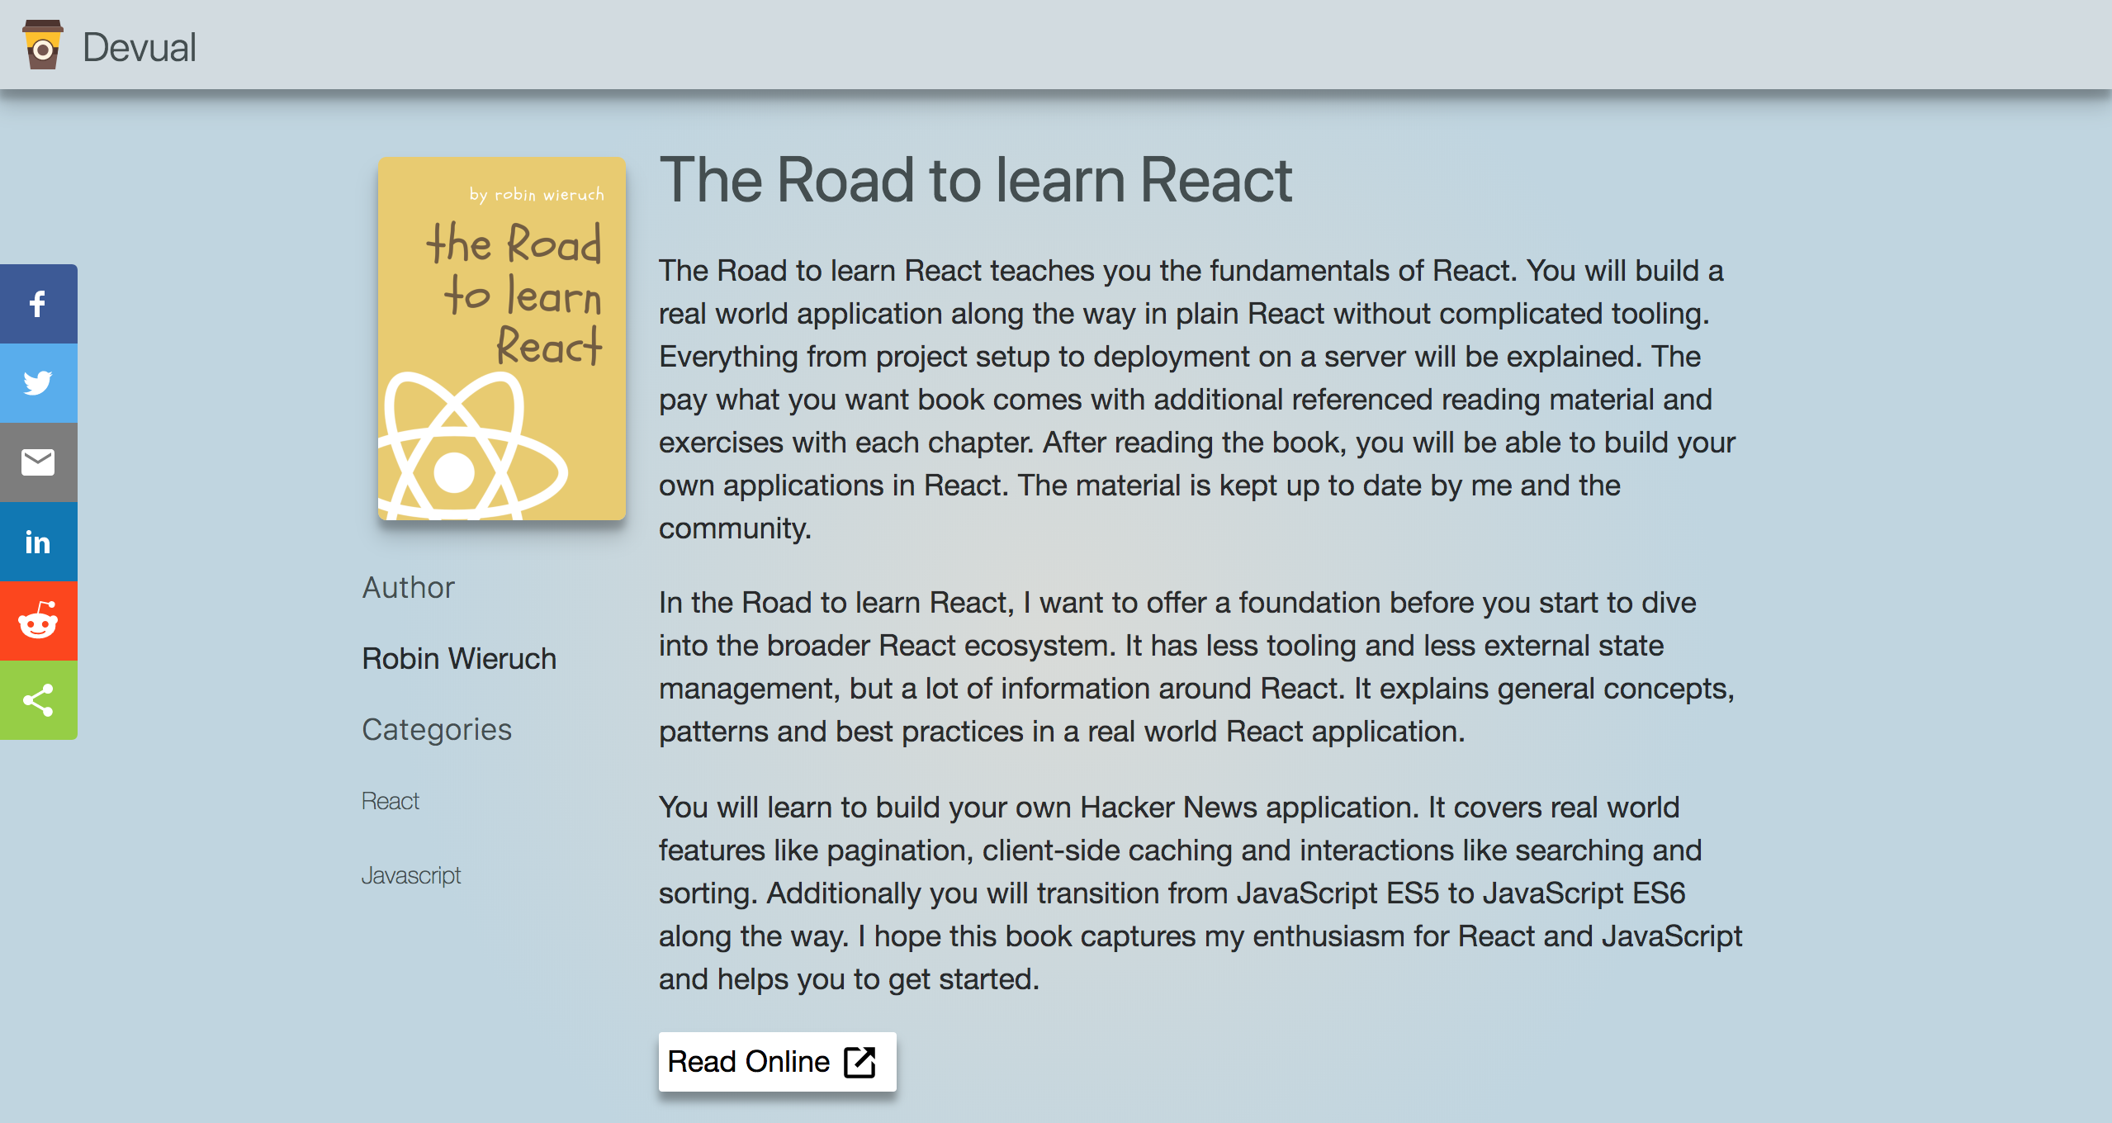
Task: Click the Author section label
Action: tap(409, 588)
